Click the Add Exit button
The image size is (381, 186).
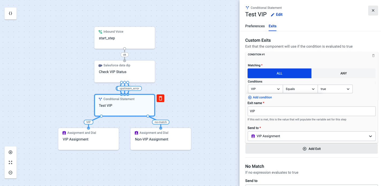(312, 149)
